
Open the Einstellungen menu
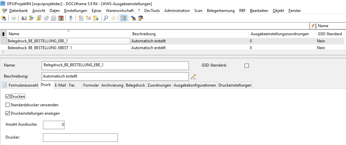pos(76,11)
